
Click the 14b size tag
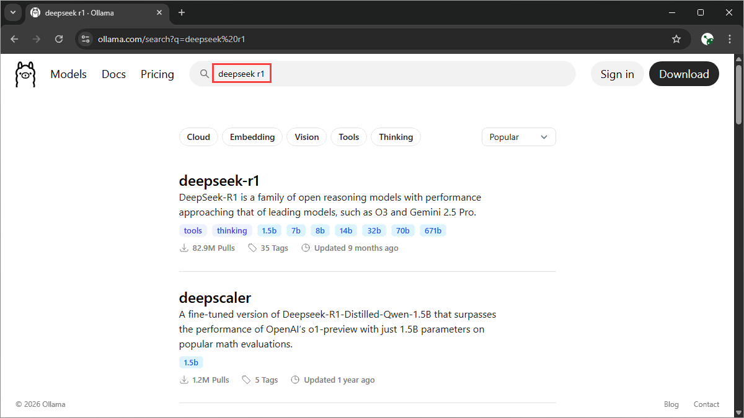click(346, 230)
